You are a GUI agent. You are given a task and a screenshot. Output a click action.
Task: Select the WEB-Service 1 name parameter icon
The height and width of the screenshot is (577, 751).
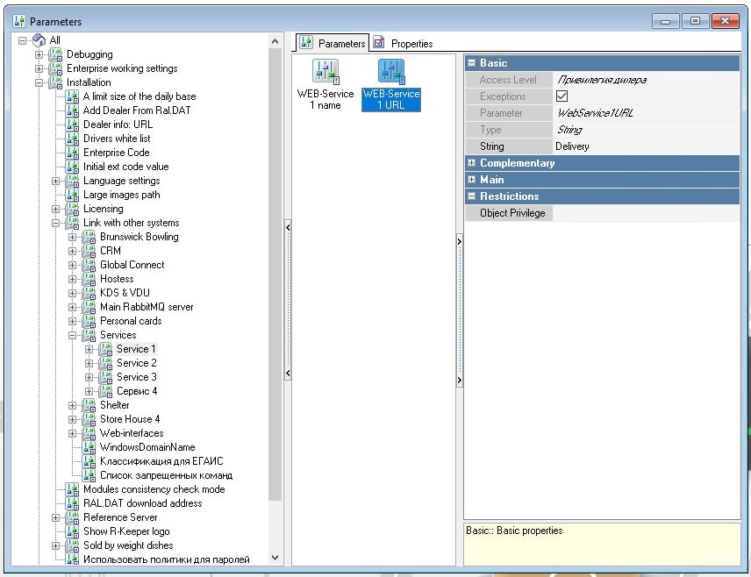pos(325,72)
